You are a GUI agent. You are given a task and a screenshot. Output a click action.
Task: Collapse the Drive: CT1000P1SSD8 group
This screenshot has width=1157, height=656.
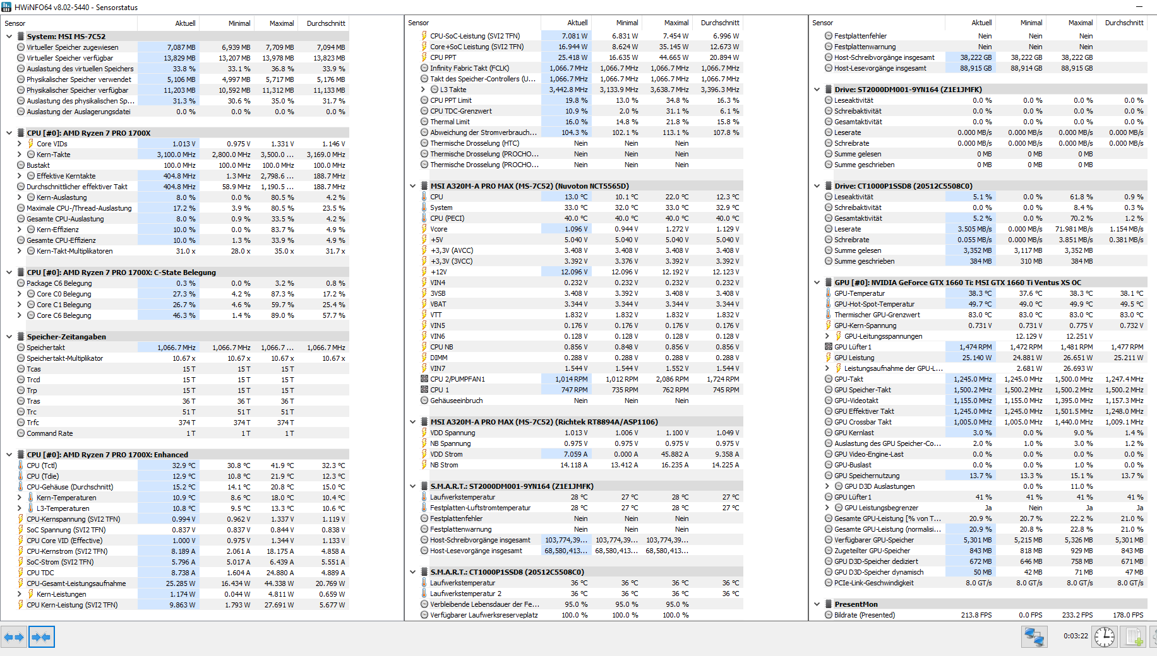tap(817, 186)
